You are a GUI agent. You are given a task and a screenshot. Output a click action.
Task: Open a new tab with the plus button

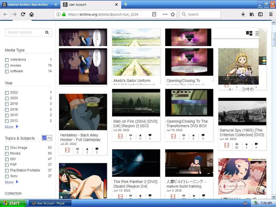126,4
